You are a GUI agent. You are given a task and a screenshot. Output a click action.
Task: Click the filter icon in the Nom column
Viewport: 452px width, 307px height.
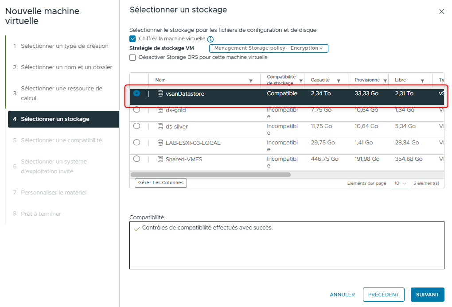pos(251,81)
